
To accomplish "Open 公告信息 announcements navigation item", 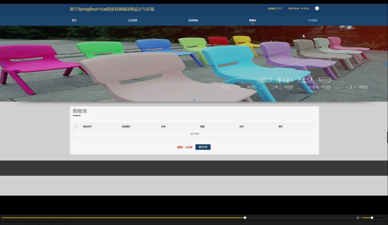I will (x=133, y=20).
